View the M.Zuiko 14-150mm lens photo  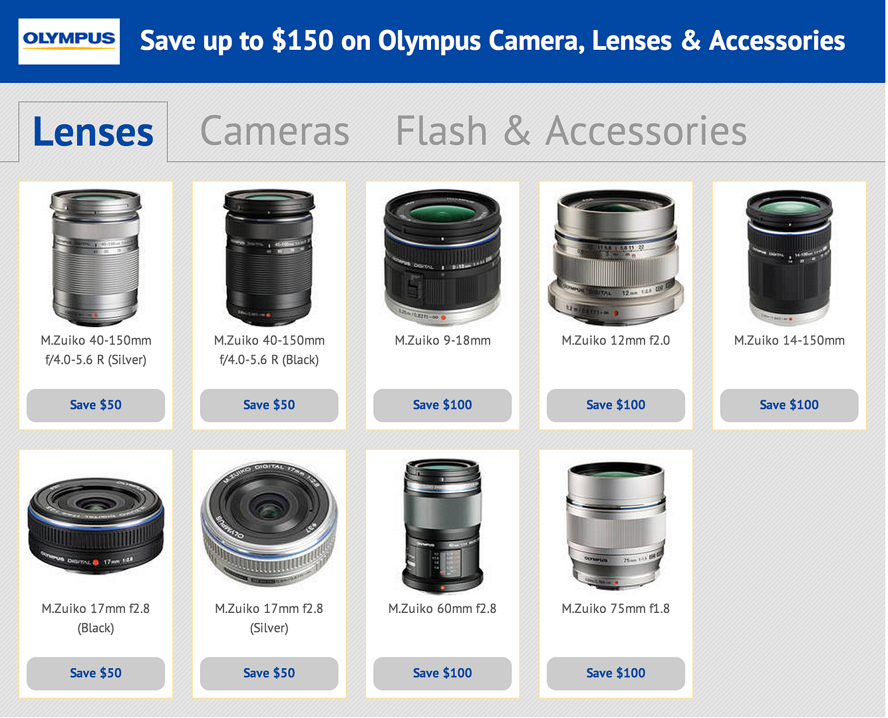790,258
